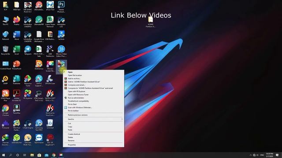
Task: Select the Google Chrome desktop shortcut
Action: click(x=5, y=111)
